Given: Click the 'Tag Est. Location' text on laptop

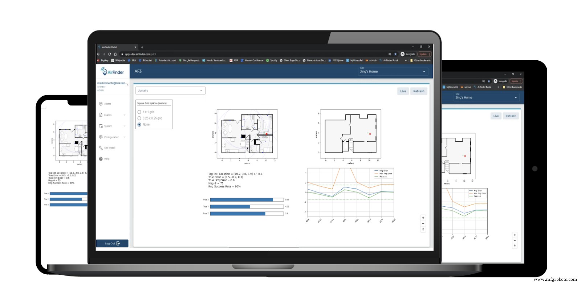Looking at the screenshot, I should tap(235, 174).
